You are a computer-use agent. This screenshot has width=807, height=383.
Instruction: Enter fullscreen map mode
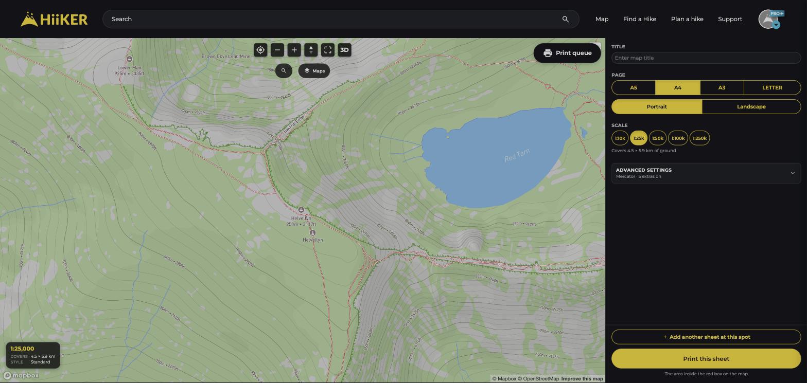(x=328, y=50)
